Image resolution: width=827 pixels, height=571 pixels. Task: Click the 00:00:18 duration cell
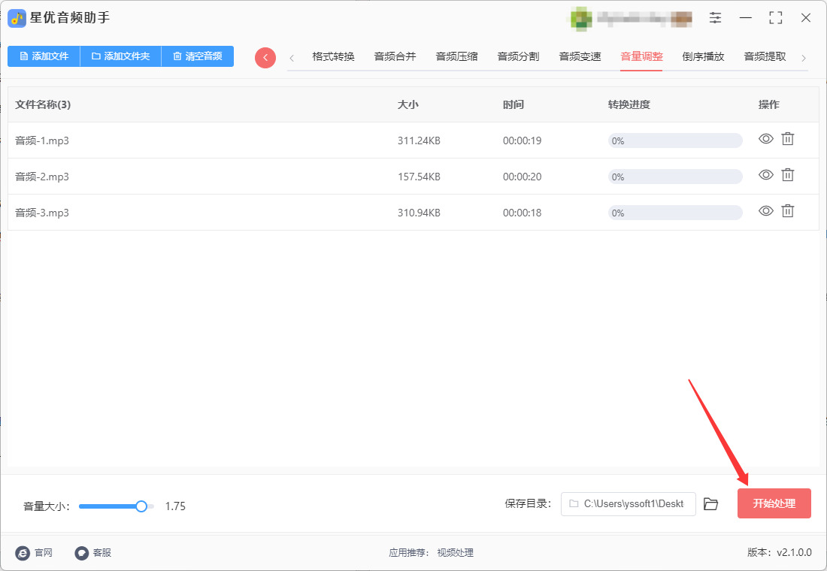[x=523, y=213]
